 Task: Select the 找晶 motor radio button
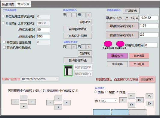117,92
